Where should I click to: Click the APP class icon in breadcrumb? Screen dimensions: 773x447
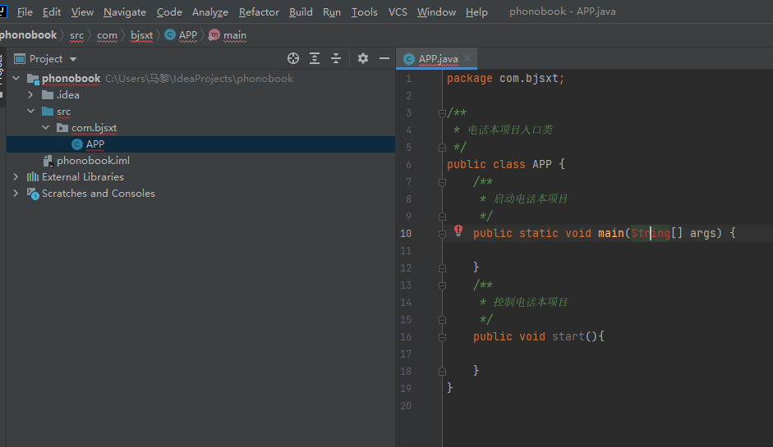(170, 34)
